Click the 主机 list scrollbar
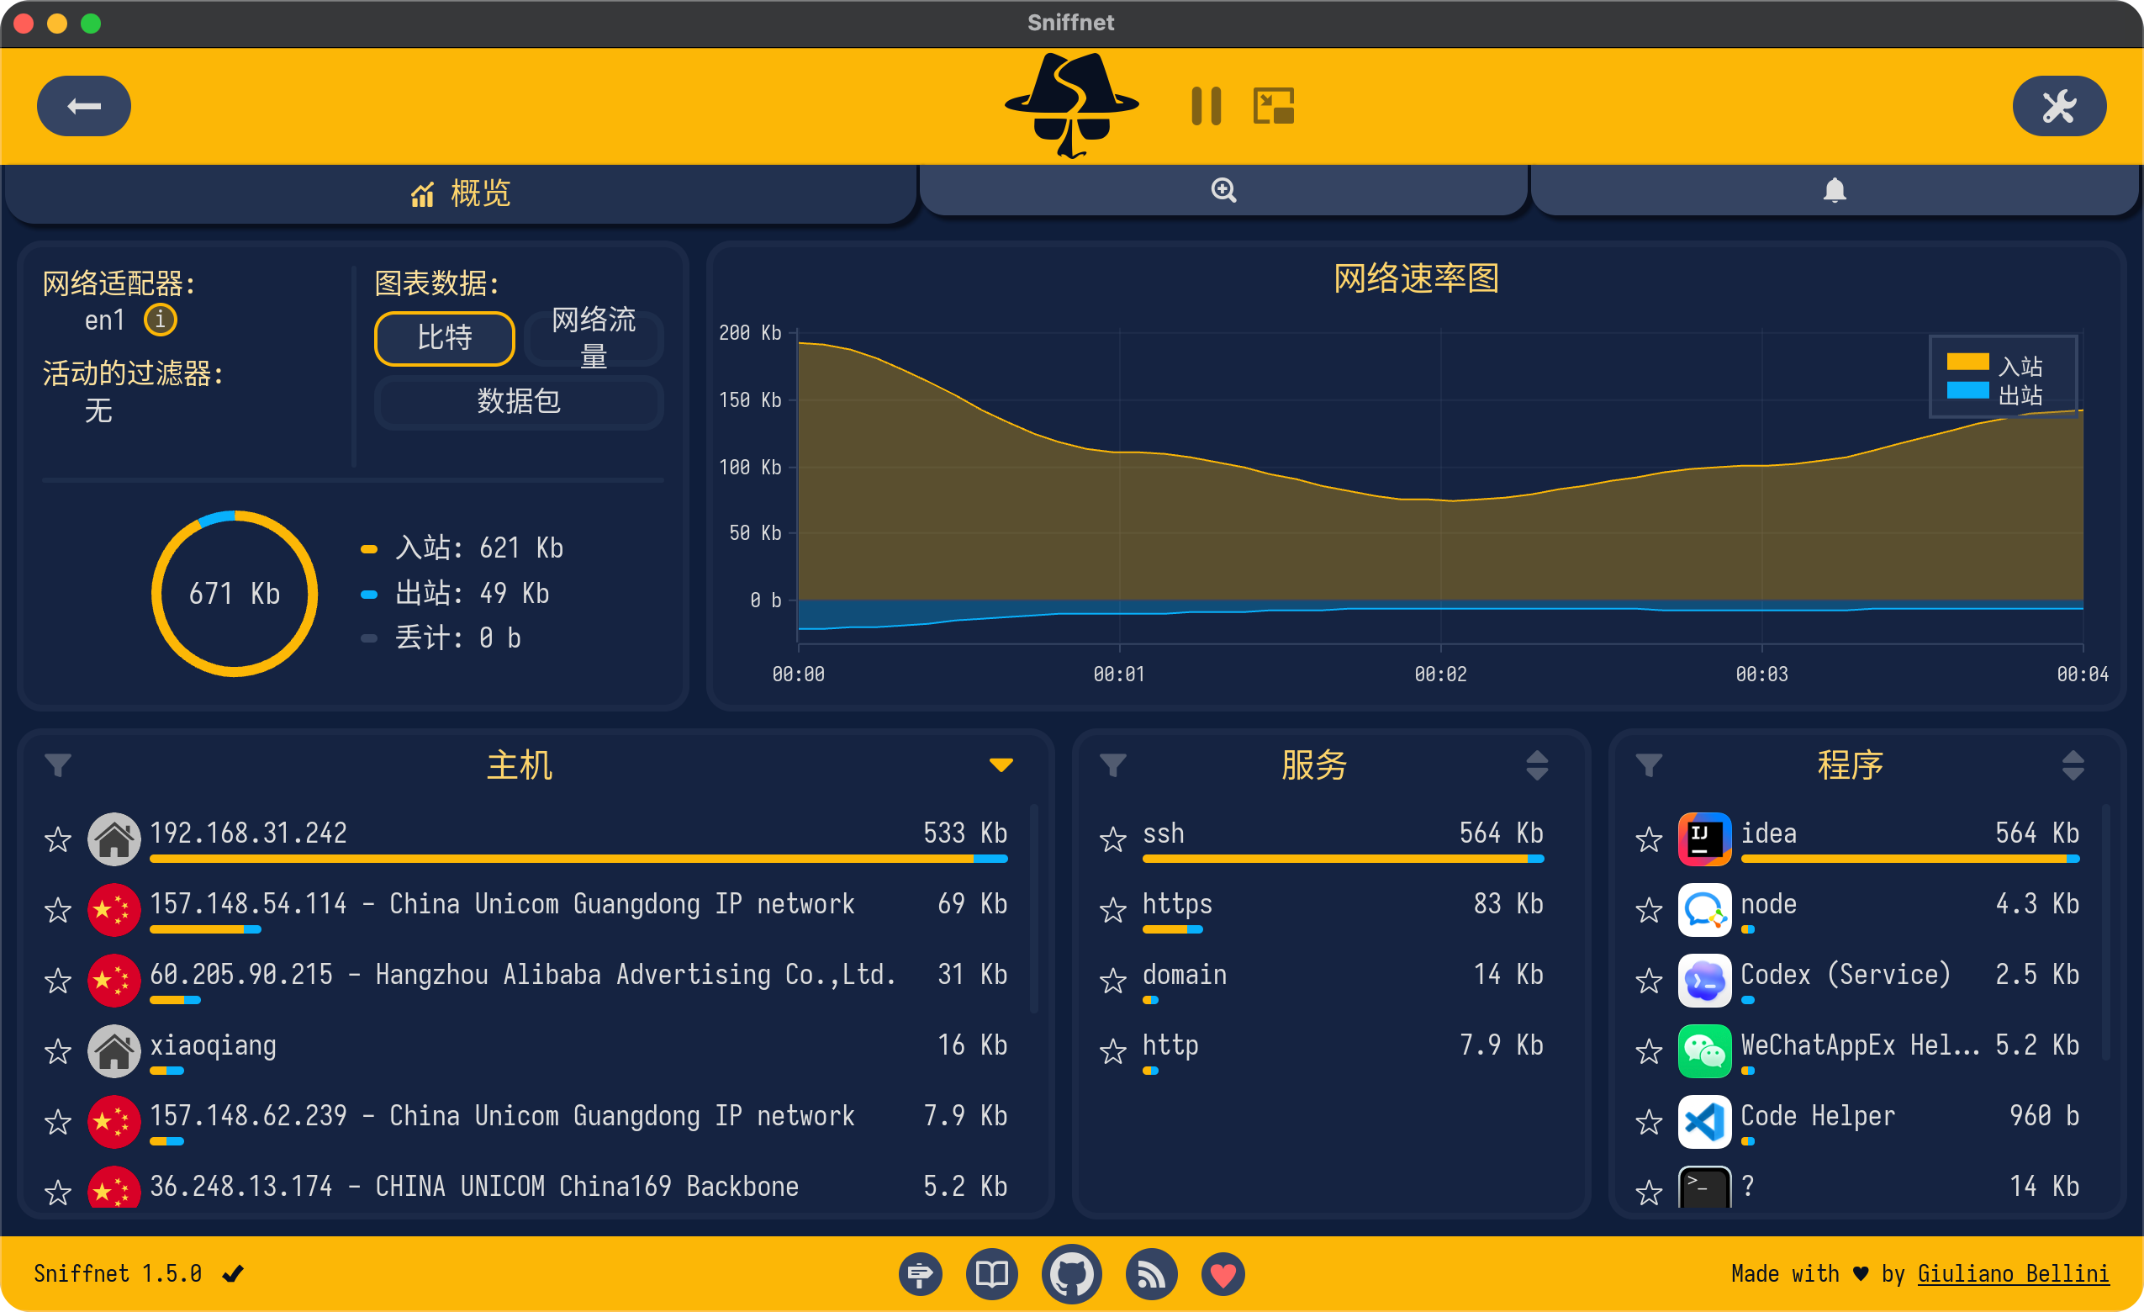The width and height of the screenshot is (2144, 1312). (x=1033, y=907)
